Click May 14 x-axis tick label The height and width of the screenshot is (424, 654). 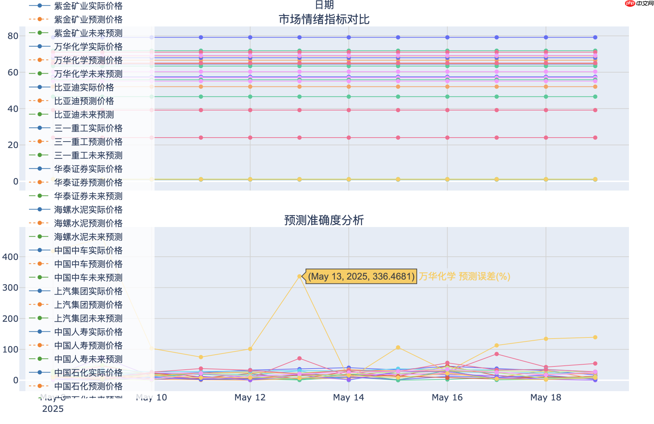coord(348,398)
